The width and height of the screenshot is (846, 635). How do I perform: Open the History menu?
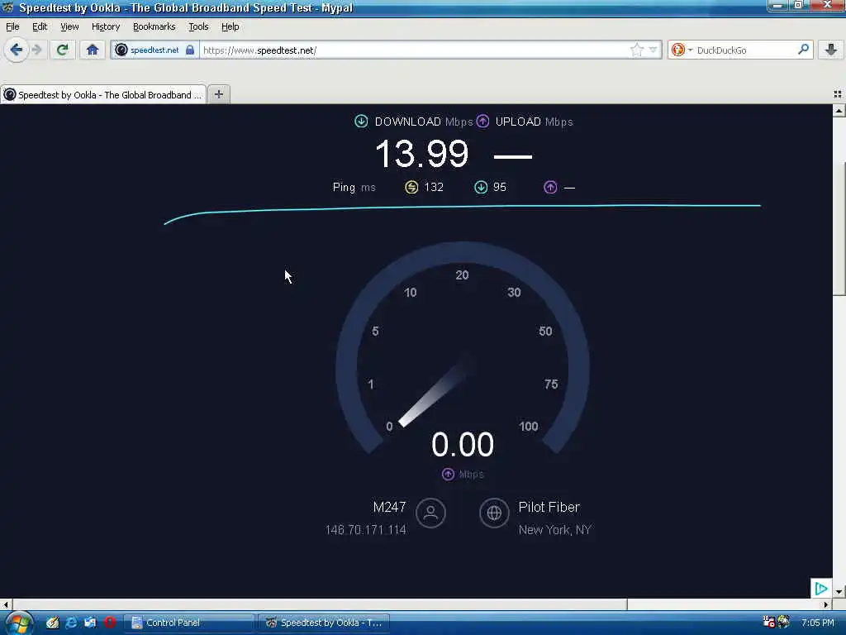(106, 26)
